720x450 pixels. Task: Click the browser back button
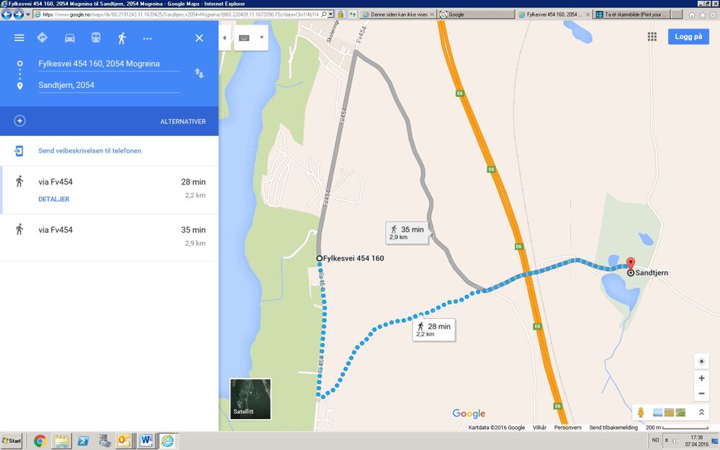point(6,14)
